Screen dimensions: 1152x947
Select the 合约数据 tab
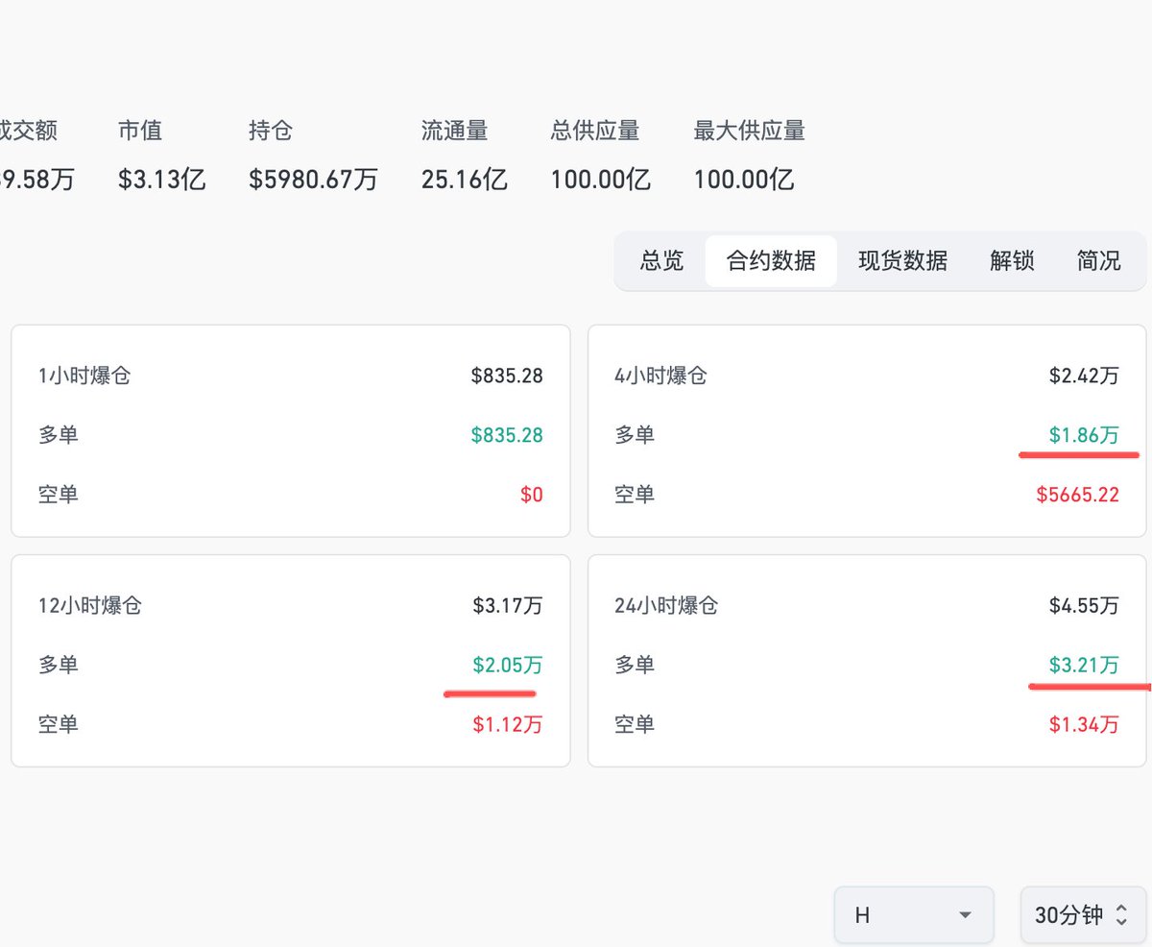(x=771, y=260)
